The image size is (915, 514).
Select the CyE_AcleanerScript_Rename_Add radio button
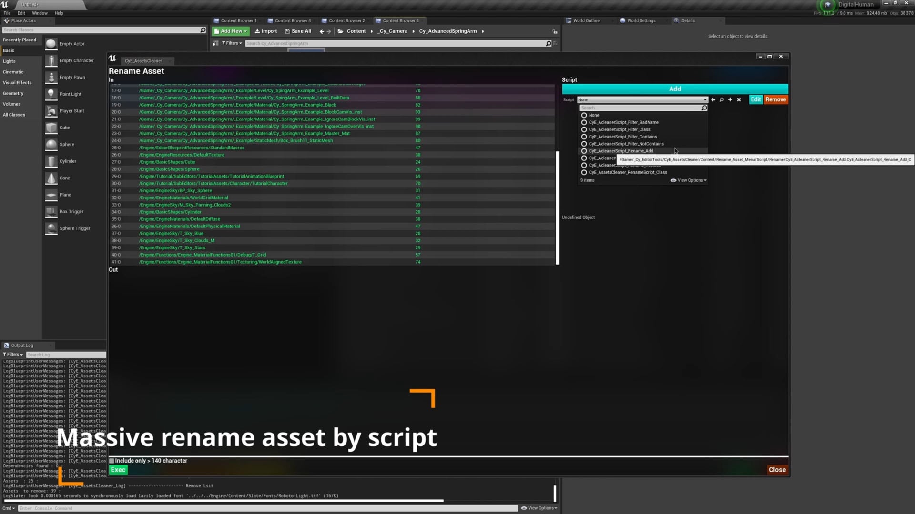pos(584,151)
